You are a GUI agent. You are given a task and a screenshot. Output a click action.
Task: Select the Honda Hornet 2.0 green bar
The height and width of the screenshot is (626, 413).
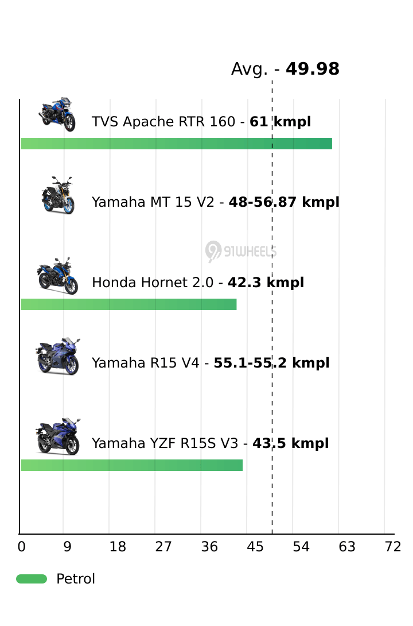pos(128,304)
